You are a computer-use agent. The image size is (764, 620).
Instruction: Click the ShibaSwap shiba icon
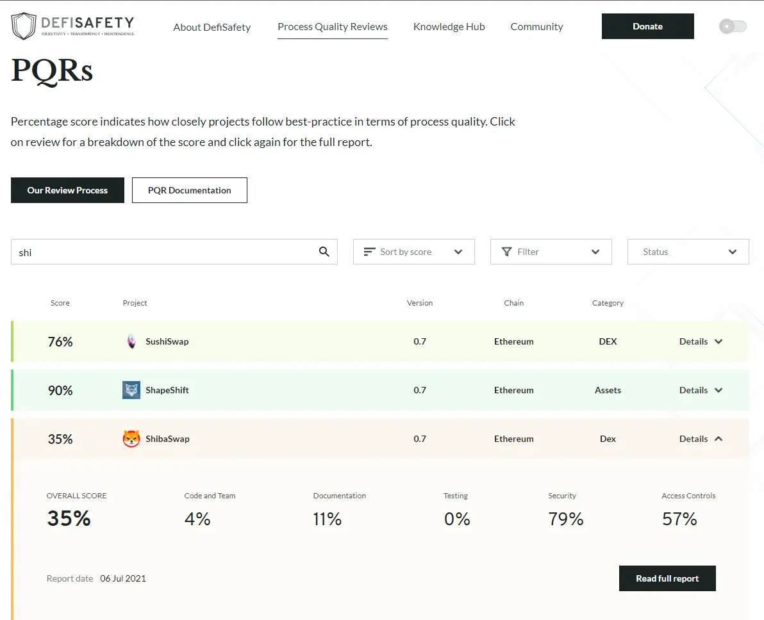(x=131, y=439)
